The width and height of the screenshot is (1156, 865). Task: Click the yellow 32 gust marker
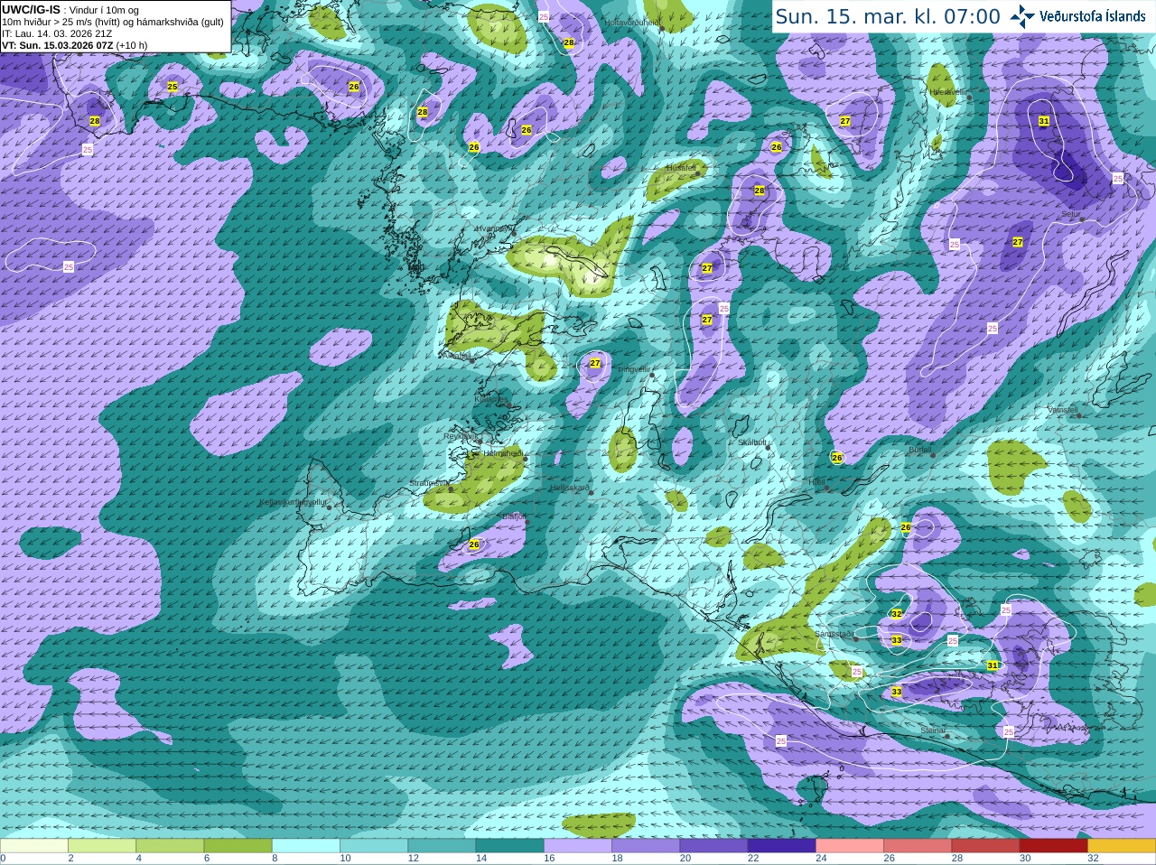897,614
